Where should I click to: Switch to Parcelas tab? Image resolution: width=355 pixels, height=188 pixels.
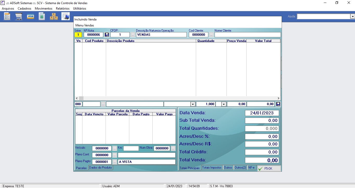[81, 168]
